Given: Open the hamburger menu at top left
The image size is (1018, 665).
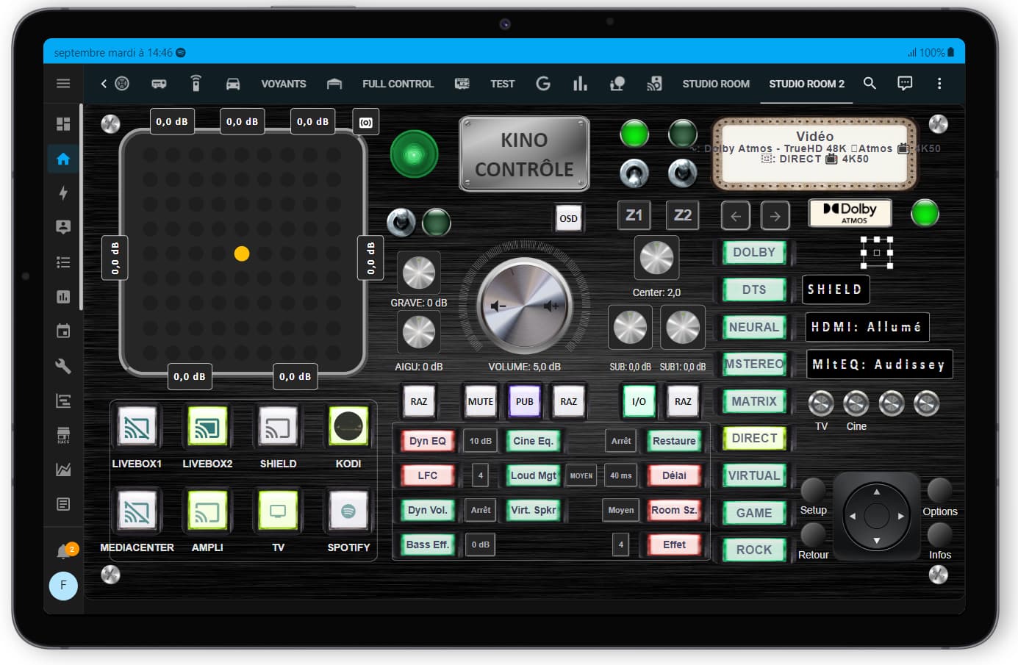Looking at the screenshot, I should click(63, 83).
